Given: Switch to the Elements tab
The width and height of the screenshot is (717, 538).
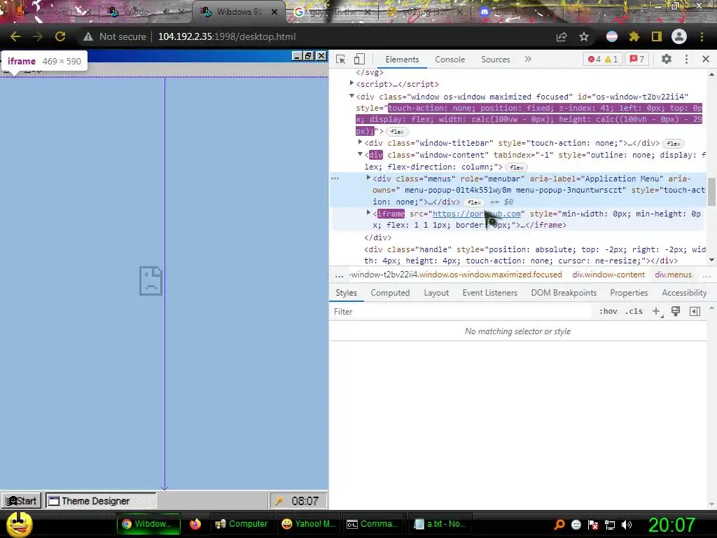Looking at the screenshot, I should coord(402,60).
